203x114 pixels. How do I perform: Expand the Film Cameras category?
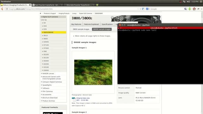click(48, 92)
